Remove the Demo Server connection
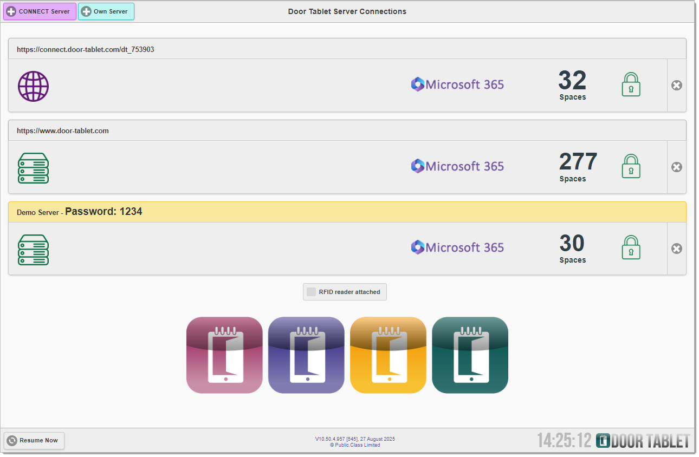The width and height of the screenshot is (699, 457). tap(676, 249)
